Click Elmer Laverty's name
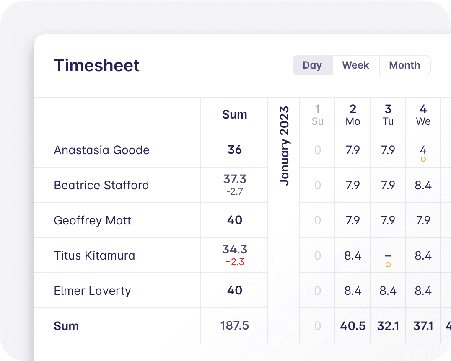451x361 pixels. point(92,291)
